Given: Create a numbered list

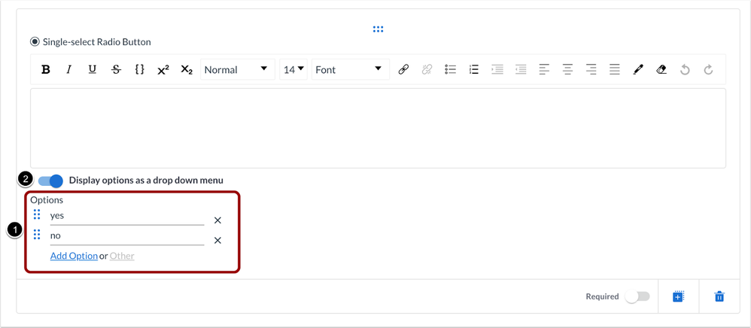Looking at the screenshot, I should pos(473,70).
